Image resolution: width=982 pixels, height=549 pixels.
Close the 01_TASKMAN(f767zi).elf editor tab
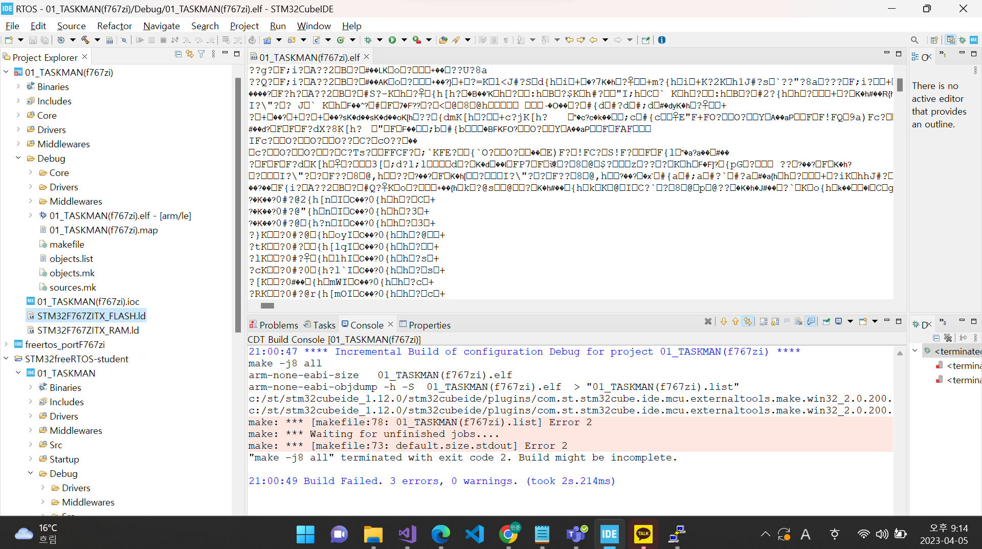coord(367,57)
